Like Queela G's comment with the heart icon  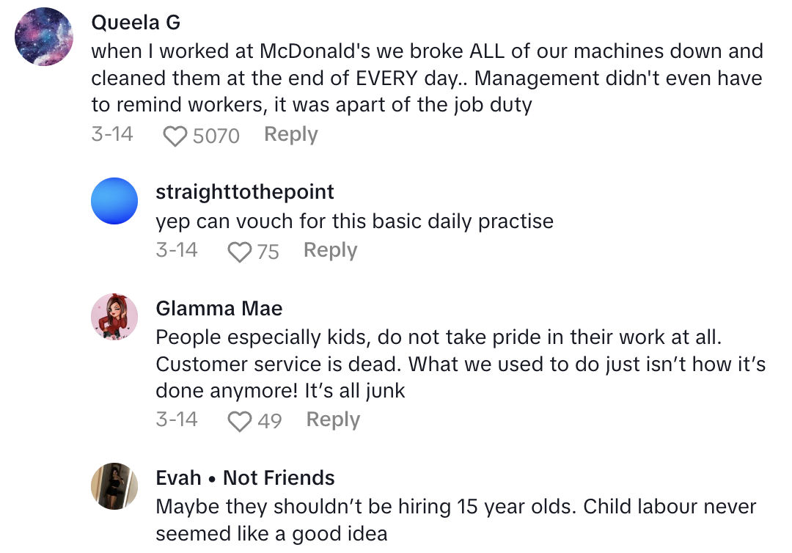coord(175,136)
